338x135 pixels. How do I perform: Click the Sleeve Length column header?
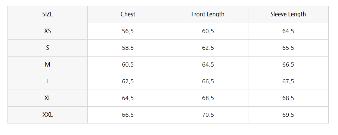pyautogui.click(x=288, y=15)
